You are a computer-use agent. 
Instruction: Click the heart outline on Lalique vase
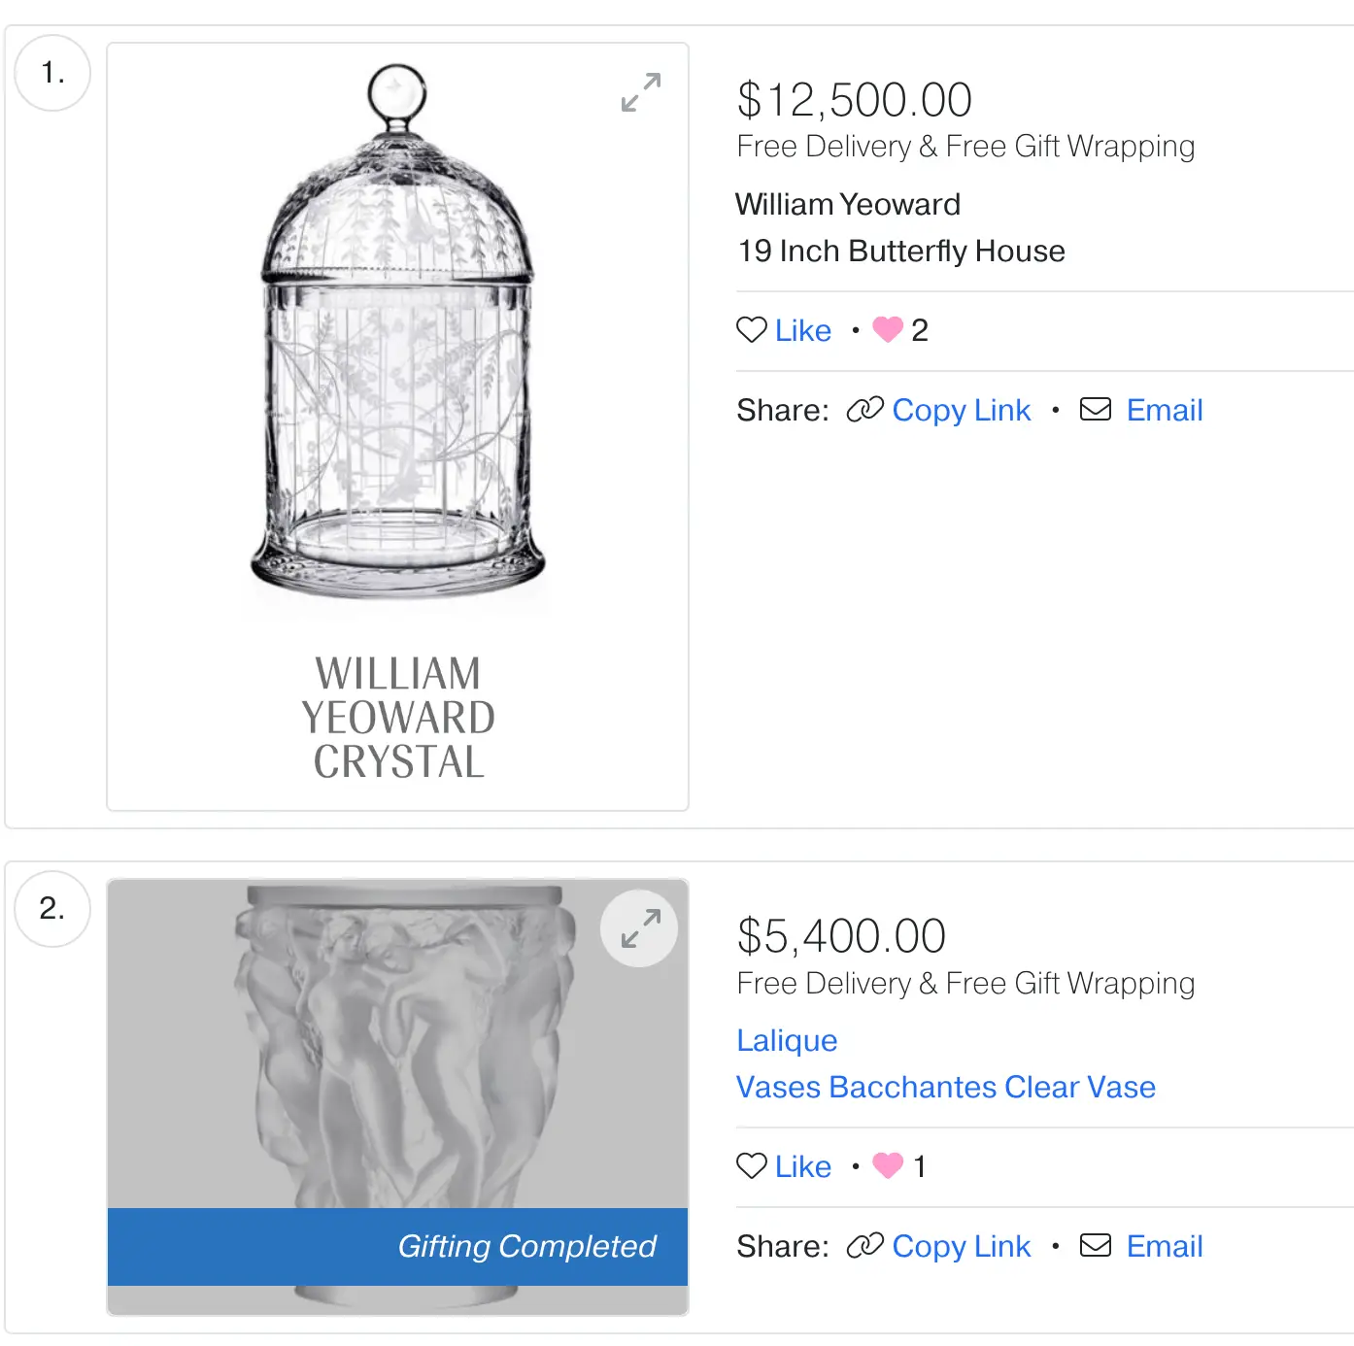[752, 1165]
